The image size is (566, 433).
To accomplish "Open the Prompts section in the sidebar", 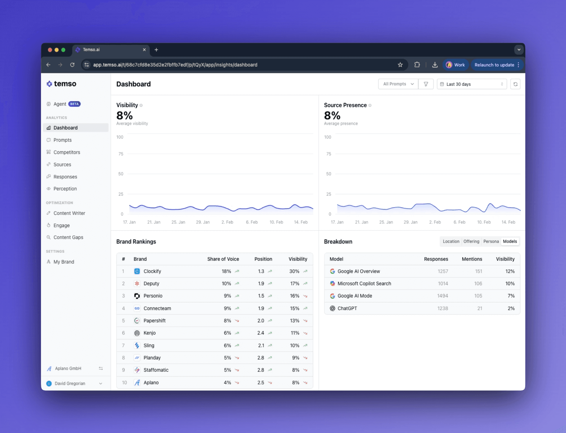I will coord(62,140).
